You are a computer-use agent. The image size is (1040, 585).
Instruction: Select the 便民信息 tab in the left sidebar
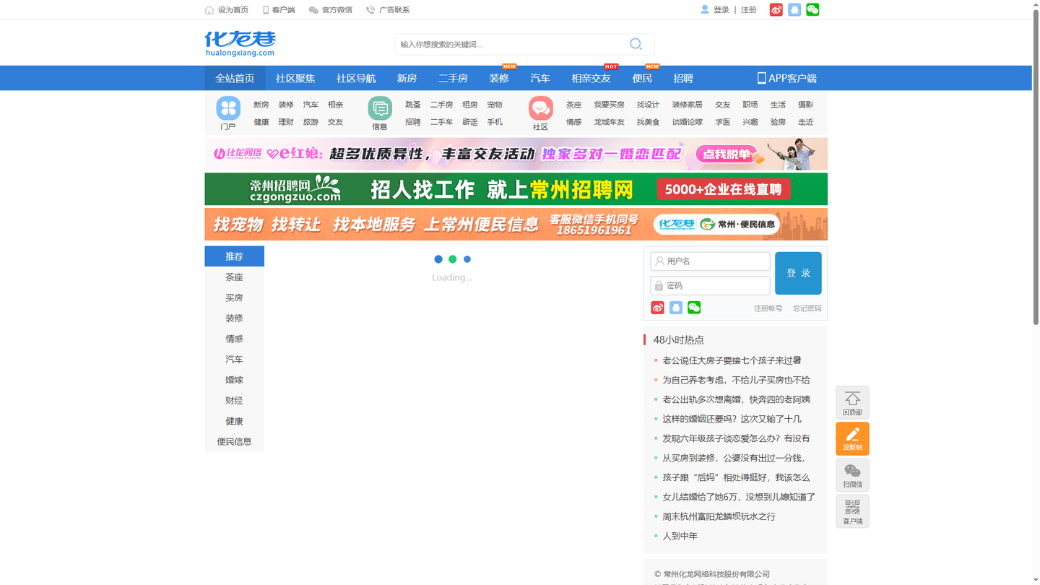234,441
